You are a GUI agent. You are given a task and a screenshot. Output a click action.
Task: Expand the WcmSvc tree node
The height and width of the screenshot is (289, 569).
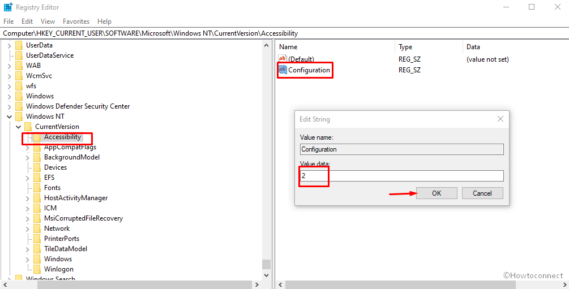10,76
